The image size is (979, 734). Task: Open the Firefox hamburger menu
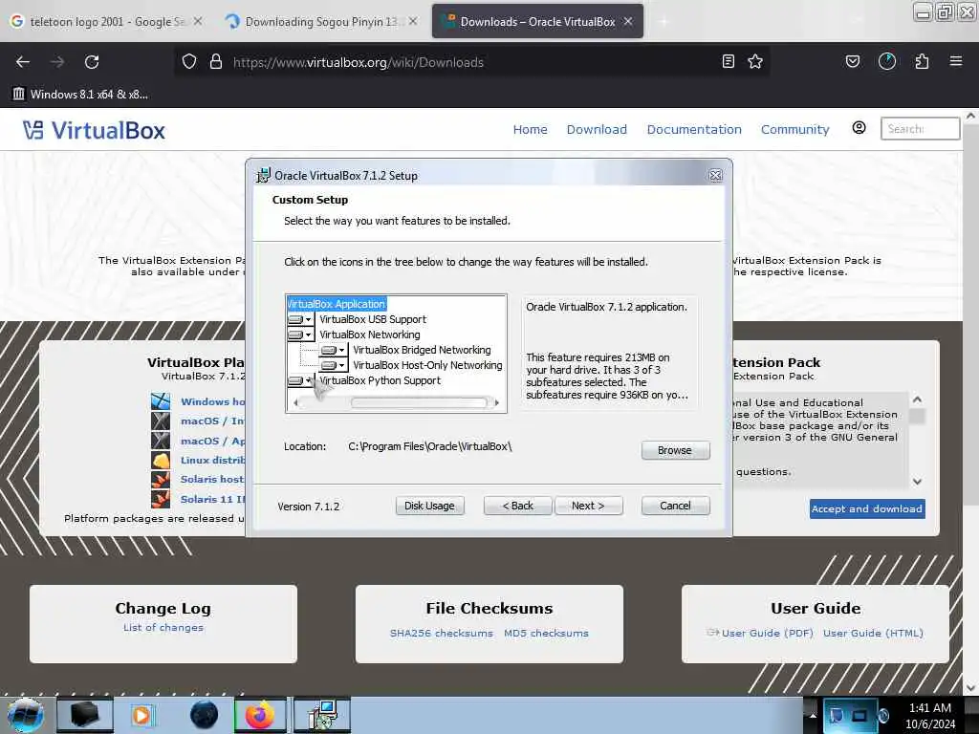956,62
